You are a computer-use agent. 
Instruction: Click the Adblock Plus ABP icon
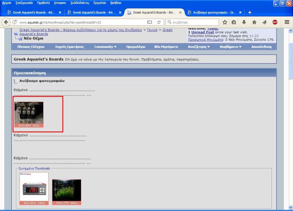point(275,22)
